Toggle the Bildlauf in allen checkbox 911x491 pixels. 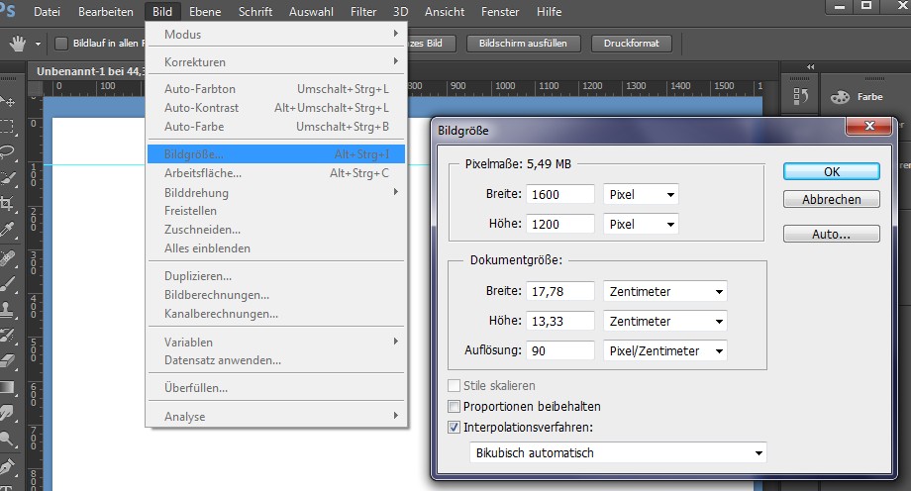tap(61, 43)
